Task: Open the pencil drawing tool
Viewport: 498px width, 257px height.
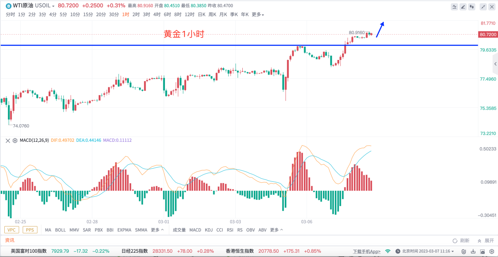Action: tap(463, 6)
